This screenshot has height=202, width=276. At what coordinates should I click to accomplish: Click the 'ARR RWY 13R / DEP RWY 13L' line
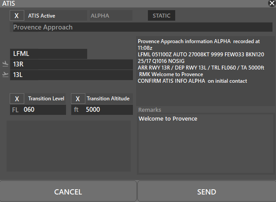coord(201,68)
